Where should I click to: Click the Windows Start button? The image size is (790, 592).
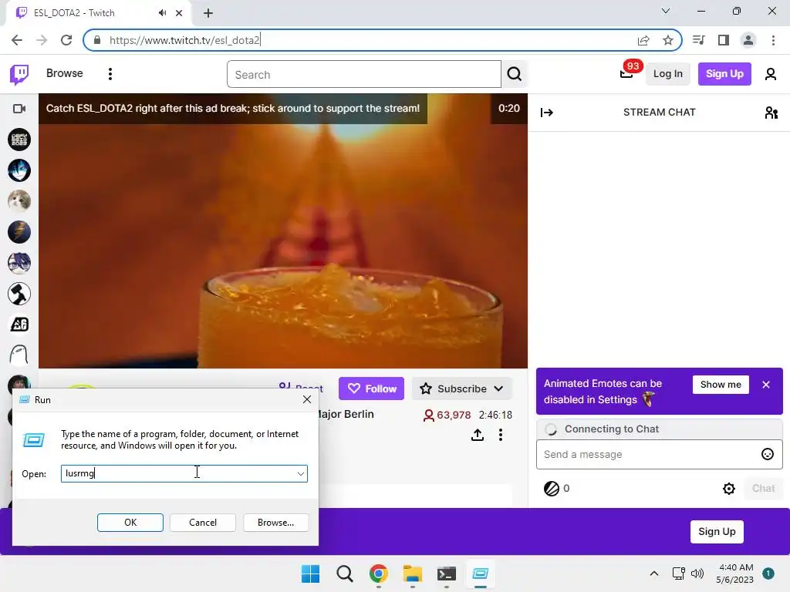(x=310, y=573)
